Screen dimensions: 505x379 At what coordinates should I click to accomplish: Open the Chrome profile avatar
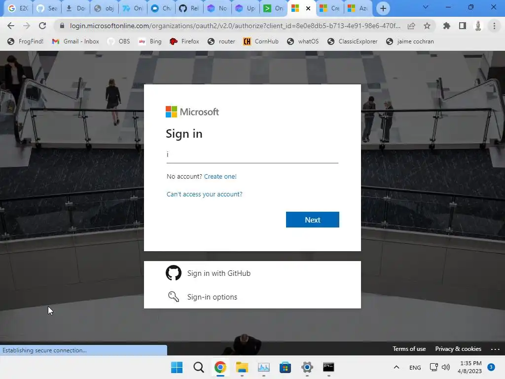478,26
